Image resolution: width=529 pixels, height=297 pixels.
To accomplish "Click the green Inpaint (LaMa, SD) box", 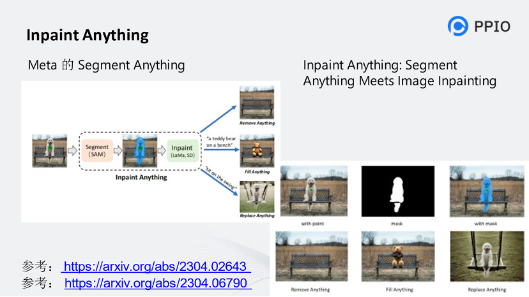I will [x=182, y=151].
